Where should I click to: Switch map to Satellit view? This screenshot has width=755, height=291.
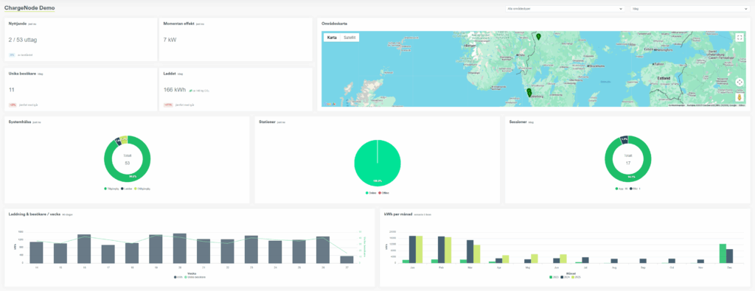coord(349,38)
